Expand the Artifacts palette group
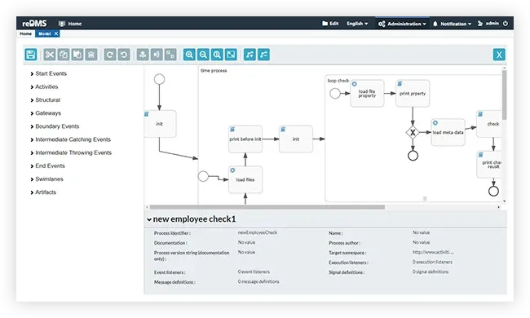 (x=43, y=192)
